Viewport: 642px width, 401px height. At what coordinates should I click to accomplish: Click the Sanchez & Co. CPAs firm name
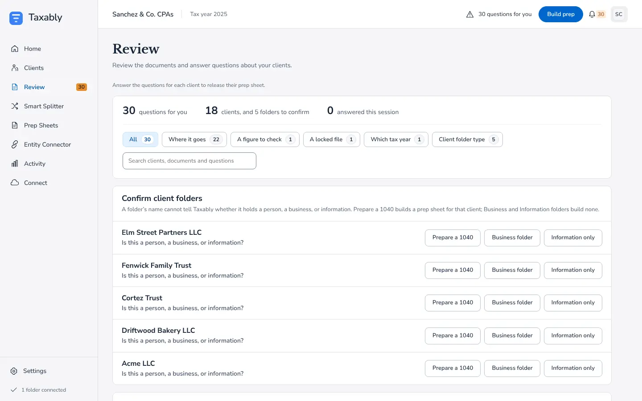[143, 14]
